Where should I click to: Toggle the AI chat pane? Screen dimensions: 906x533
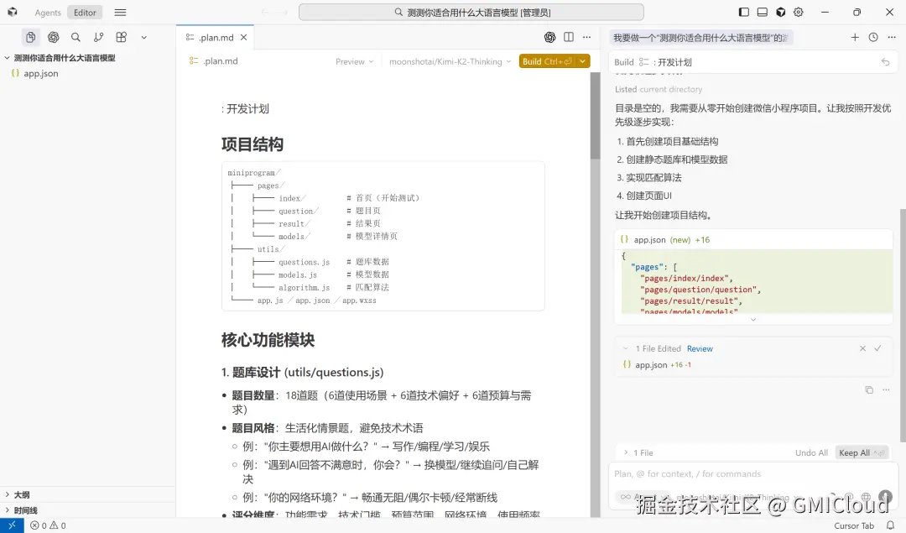781,12
